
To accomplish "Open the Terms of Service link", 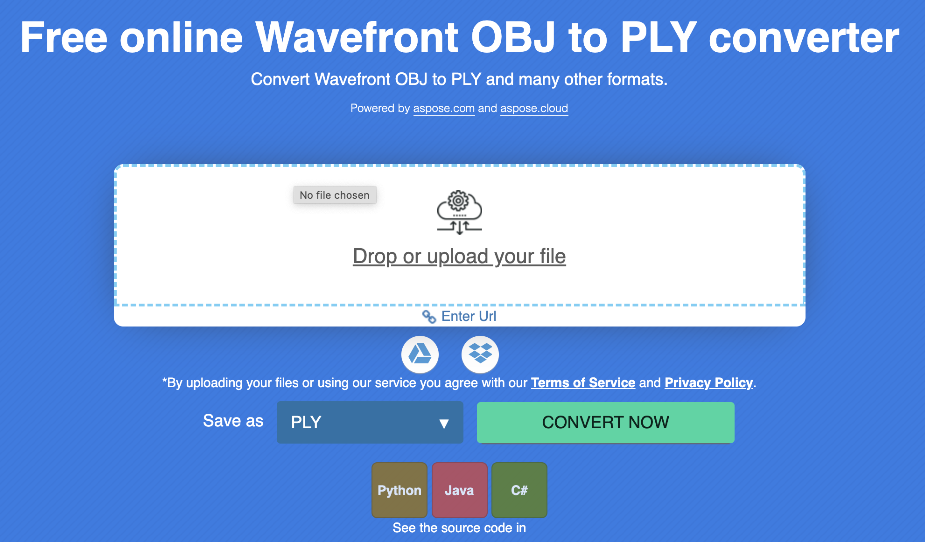I will 583,383.
